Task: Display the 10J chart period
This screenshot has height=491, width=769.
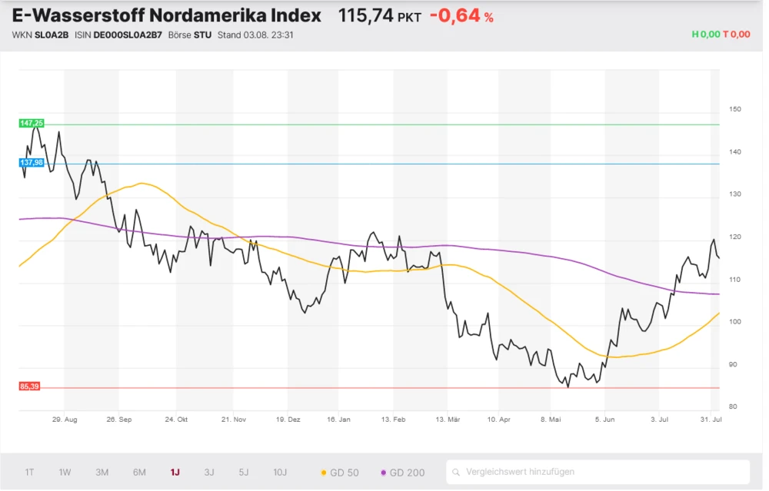Action: pyautogui.click(x=280, y=473)
